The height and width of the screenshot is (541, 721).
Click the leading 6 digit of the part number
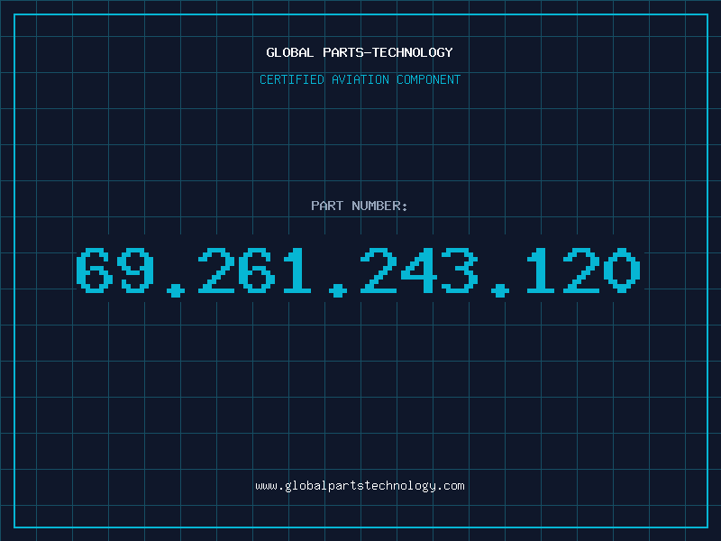coord(95,270)
